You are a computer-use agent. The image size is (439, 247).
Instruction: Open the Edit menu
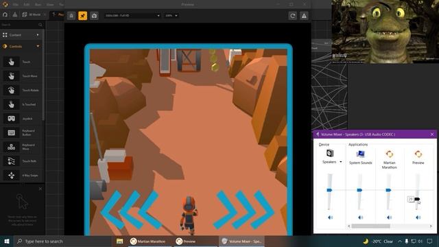pos(27,5)
